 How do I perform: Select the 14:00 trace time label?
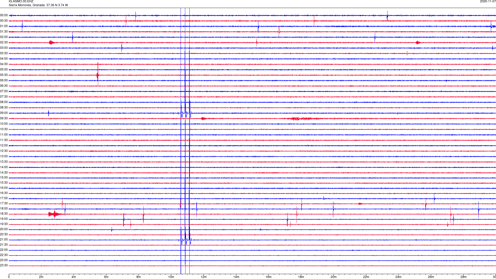[4, 167]
